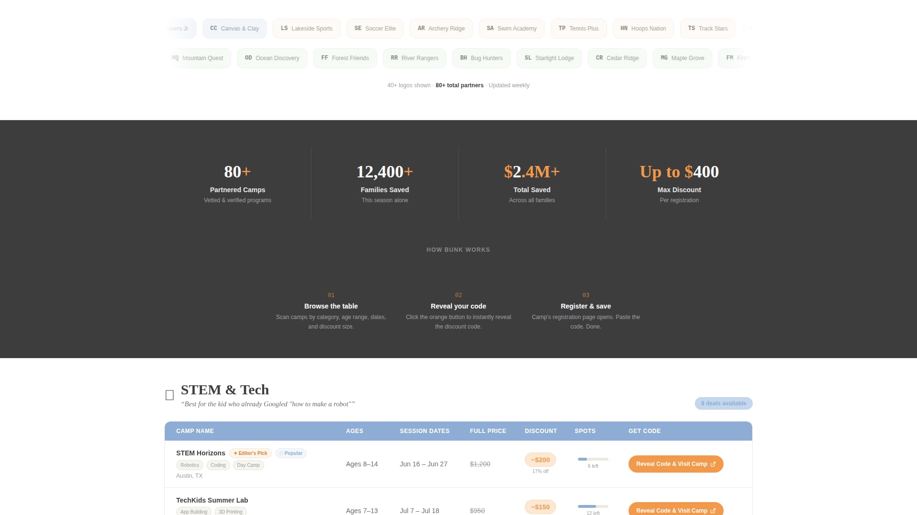Open the 8 deals available badge
Image resolution: width=917 pixels, height=515 pixels.
coord(723,403)
